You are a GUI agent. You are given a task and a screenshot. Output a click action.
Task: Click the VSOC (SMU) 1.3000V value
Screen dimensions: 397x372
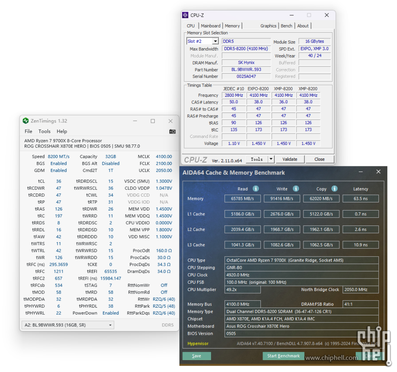pyautogui.click(x=164, y=181)
